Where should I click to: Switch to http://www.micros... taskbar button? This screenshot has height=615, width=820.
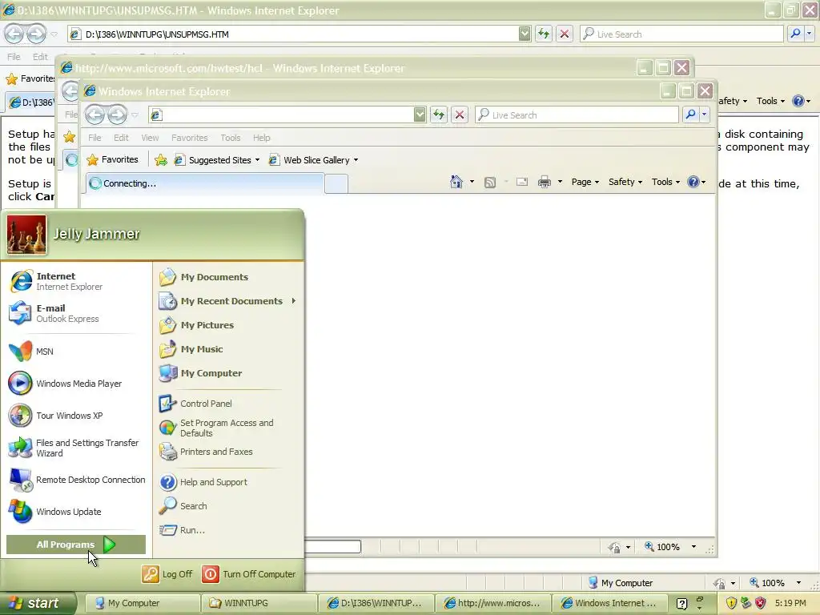[x=492, y=603]
